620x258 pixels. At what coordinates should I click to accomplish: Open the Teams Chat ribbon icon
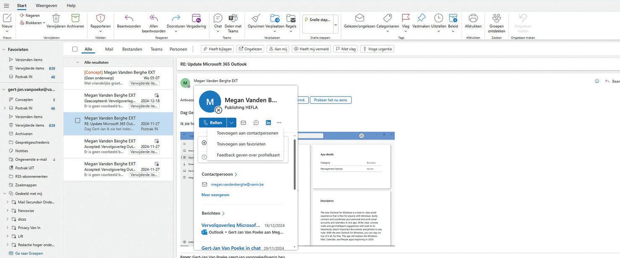[218, 18]
